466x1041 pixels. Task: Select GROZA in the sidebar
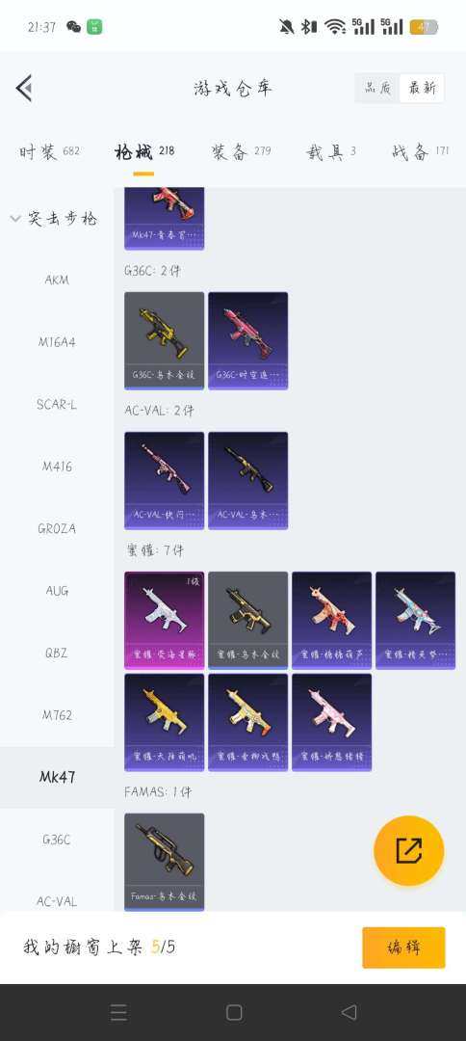pyautogui.click(x=57, y=528)
